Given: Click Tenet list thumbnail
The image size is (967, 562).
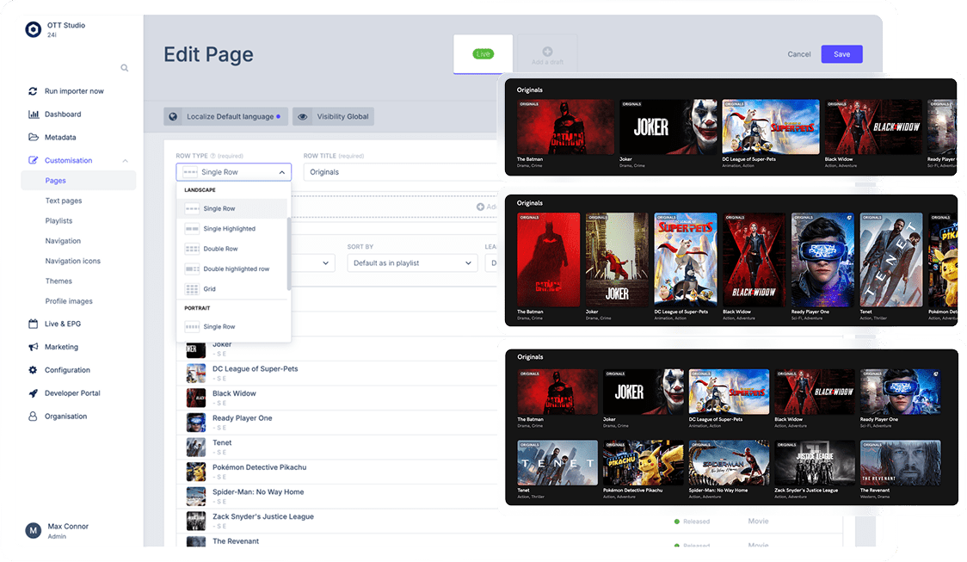Looking at the screenshot, I should (196, 448).
